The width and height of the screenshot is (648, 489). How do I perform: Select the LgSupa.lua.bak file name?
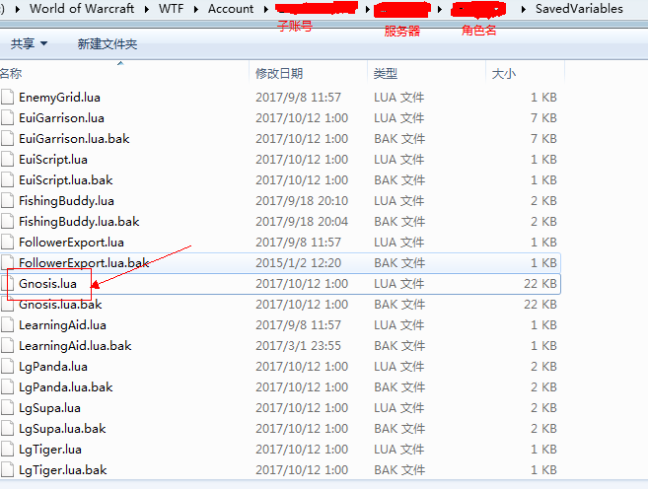(62, 429)
